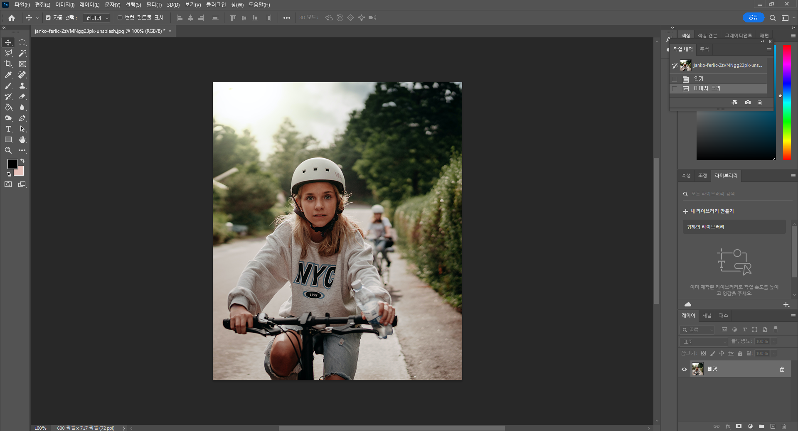Viewport: 798px width, 431px height.
Task: Delete current history state
Action: pyautogui.click(x=759, y=102)
